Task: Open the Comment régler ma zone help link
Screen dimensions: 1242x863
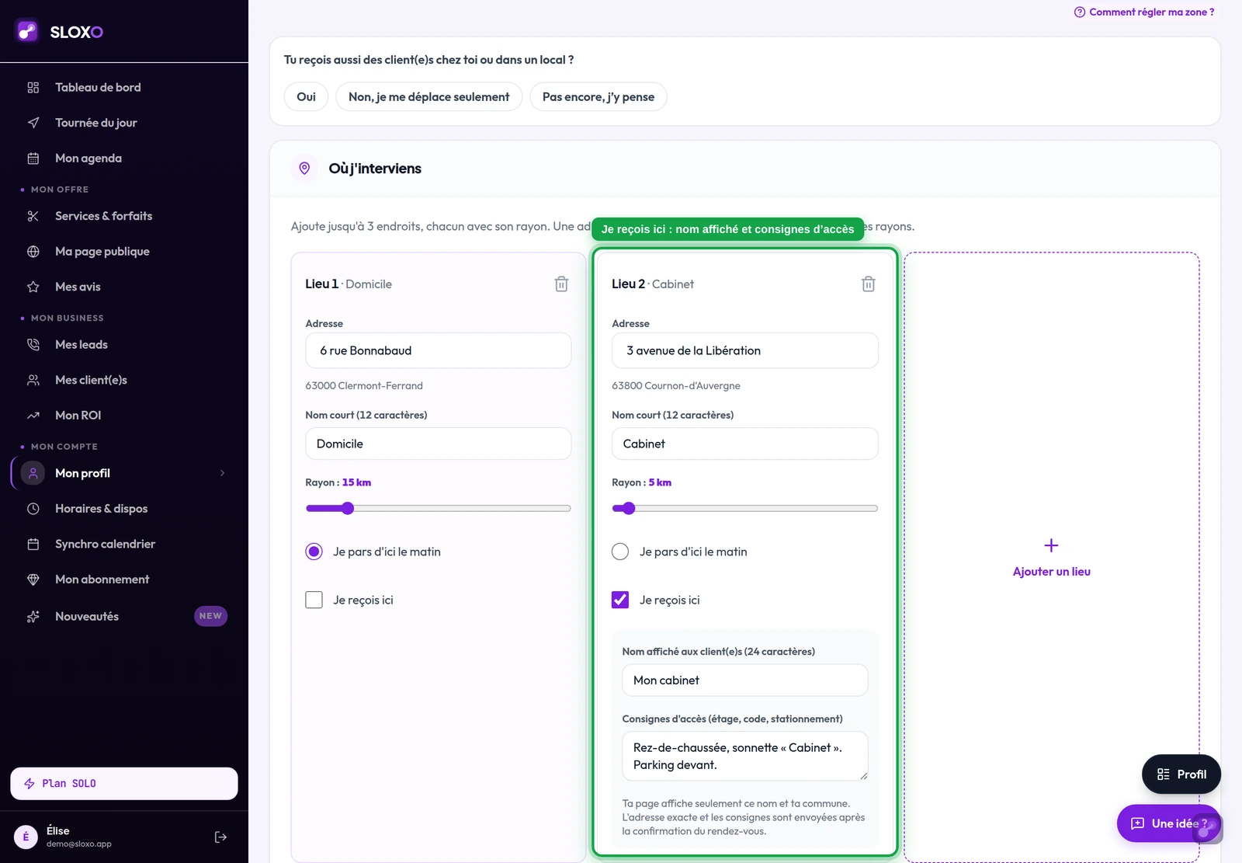Action: tap(1144, 12)
